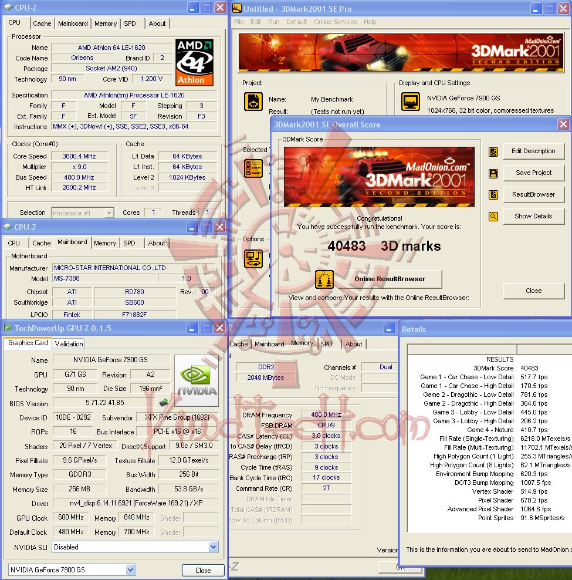Select SPD tab in top CPU-Z window
Viewport: 572px width, 580px height.
click(130, 23)
